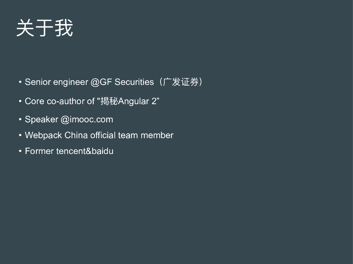Click the bullet dot before Senior engineer
This screenshot has width=353, height=264.
20,82
